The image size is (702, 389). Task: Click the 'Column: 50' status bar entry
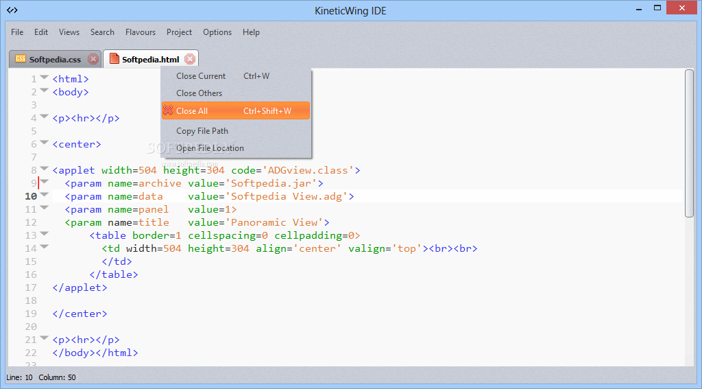coord(57,377)
